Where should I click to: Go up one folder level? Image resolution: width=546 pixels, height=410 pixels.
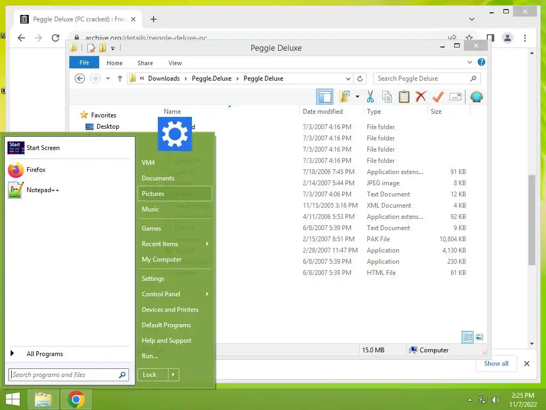click(x=120, y=78)
